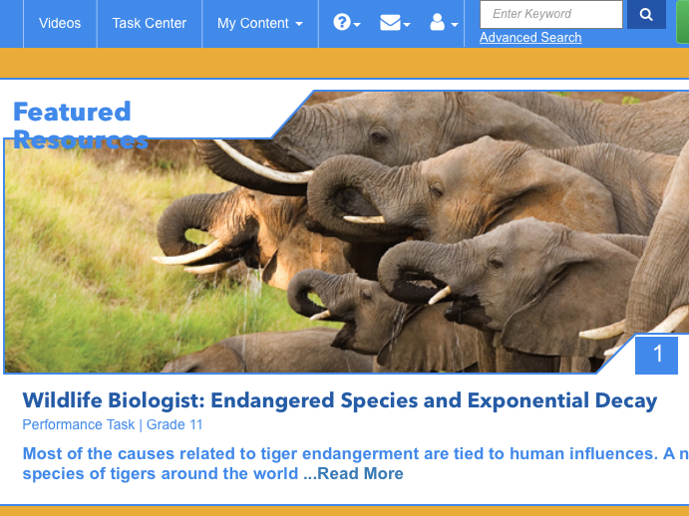Expand the help menu caret arrow

357,25
